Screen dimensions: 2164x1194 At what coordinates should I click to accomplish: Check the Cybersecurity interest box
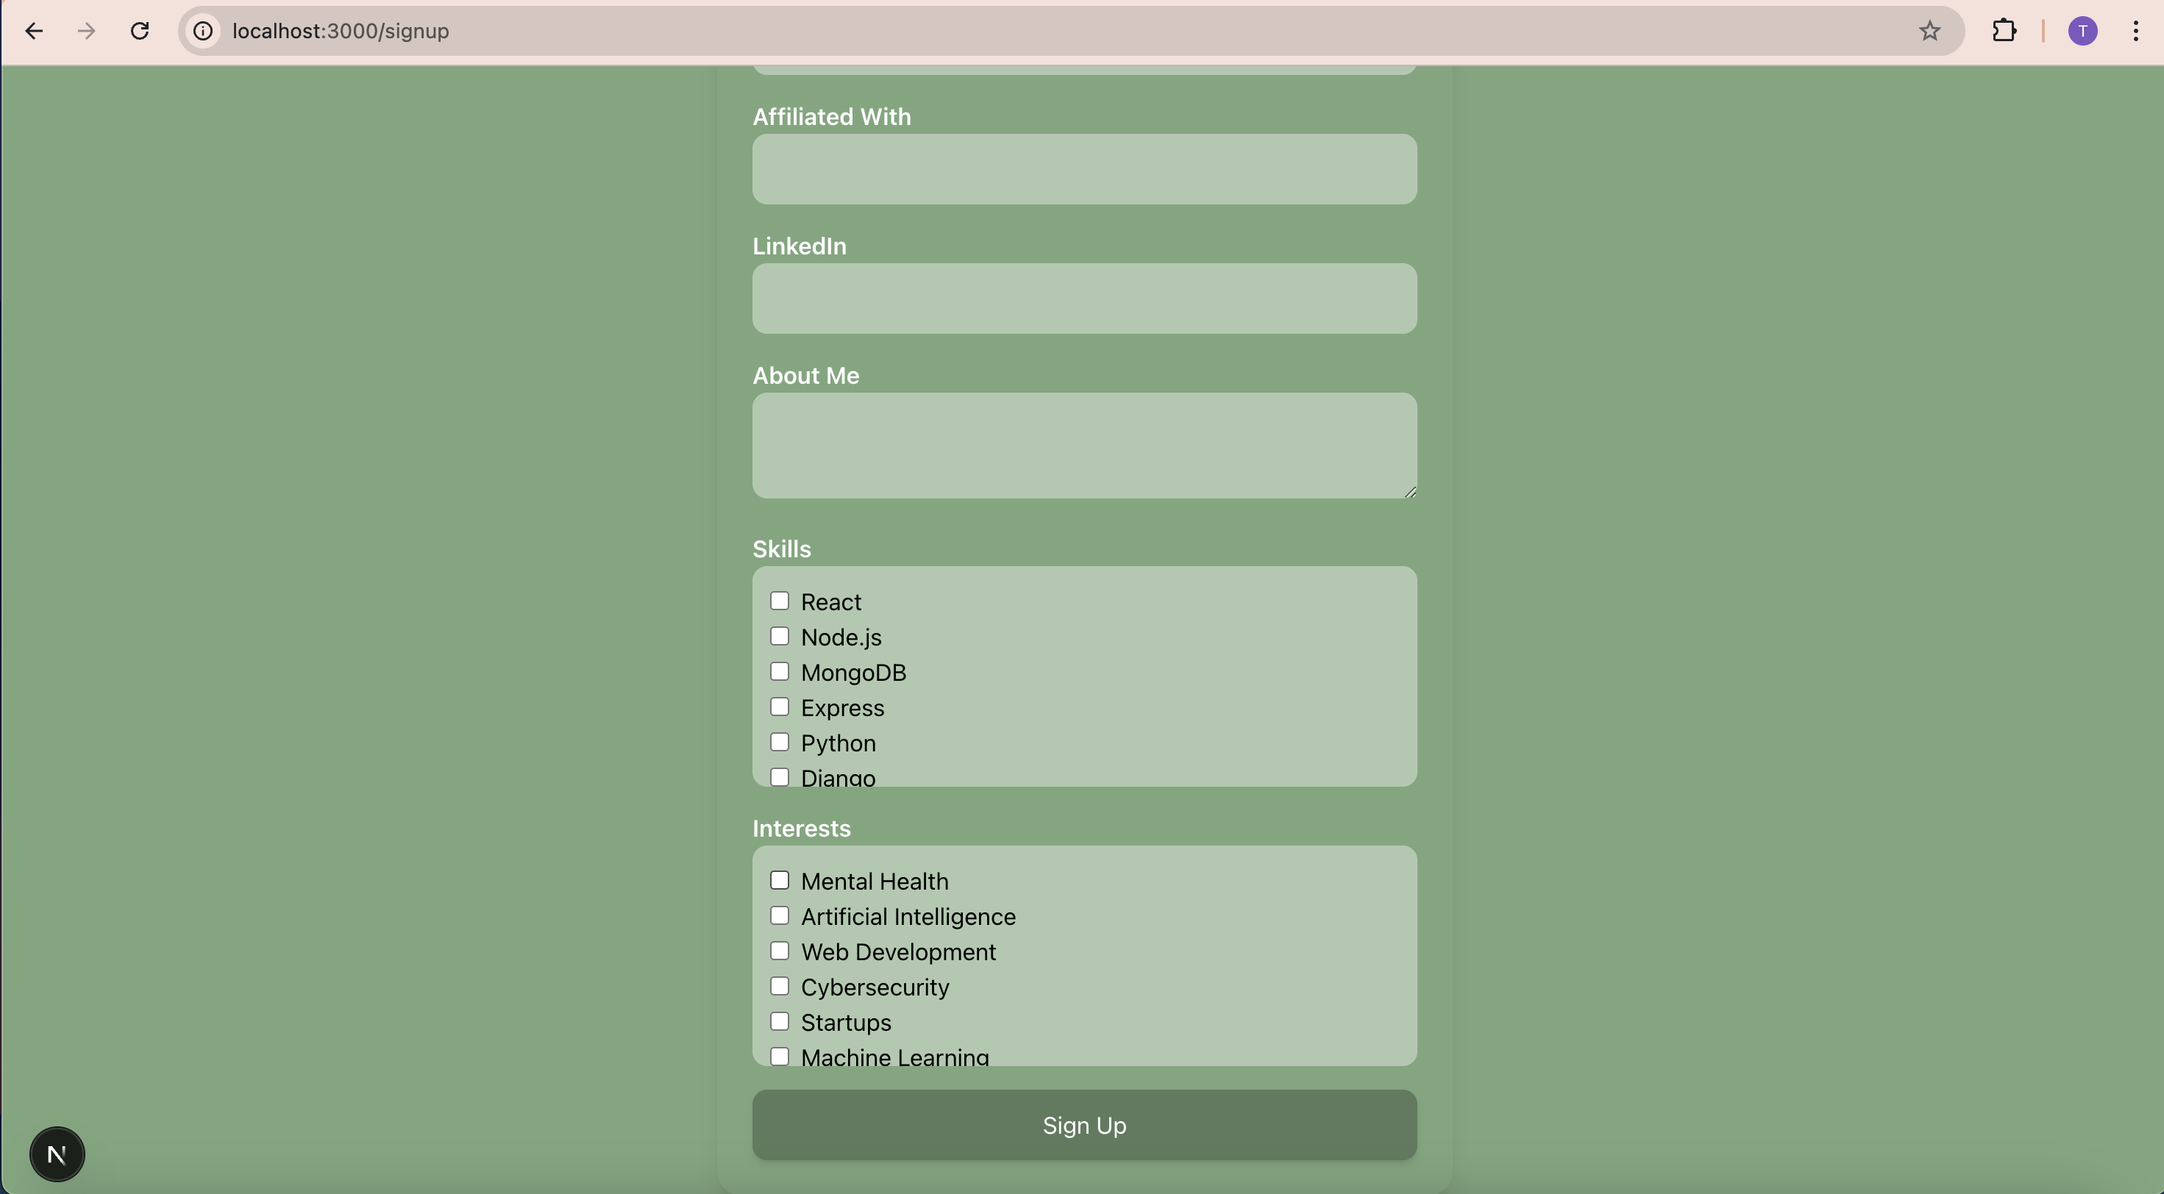[x=780, y=987]
